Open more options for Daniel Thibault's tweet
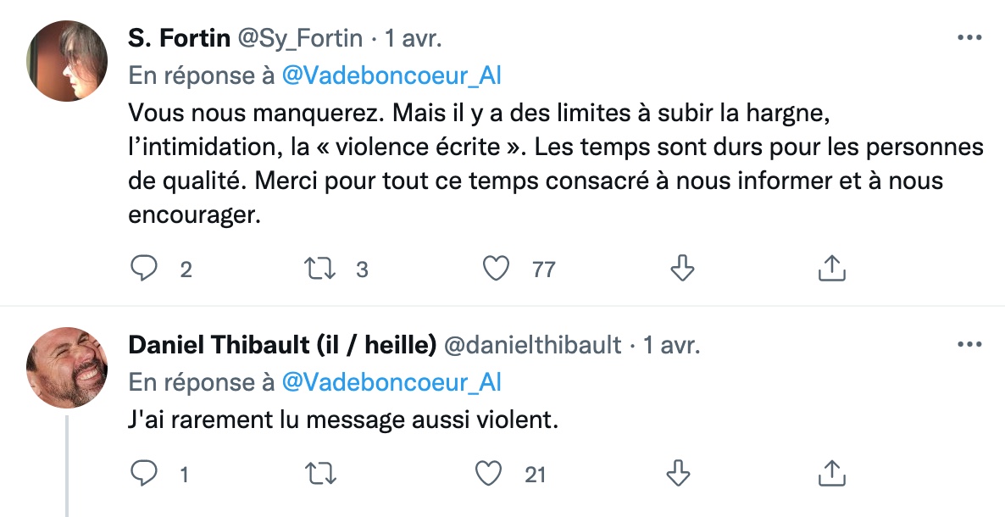1005x517 pixels. 969,344
